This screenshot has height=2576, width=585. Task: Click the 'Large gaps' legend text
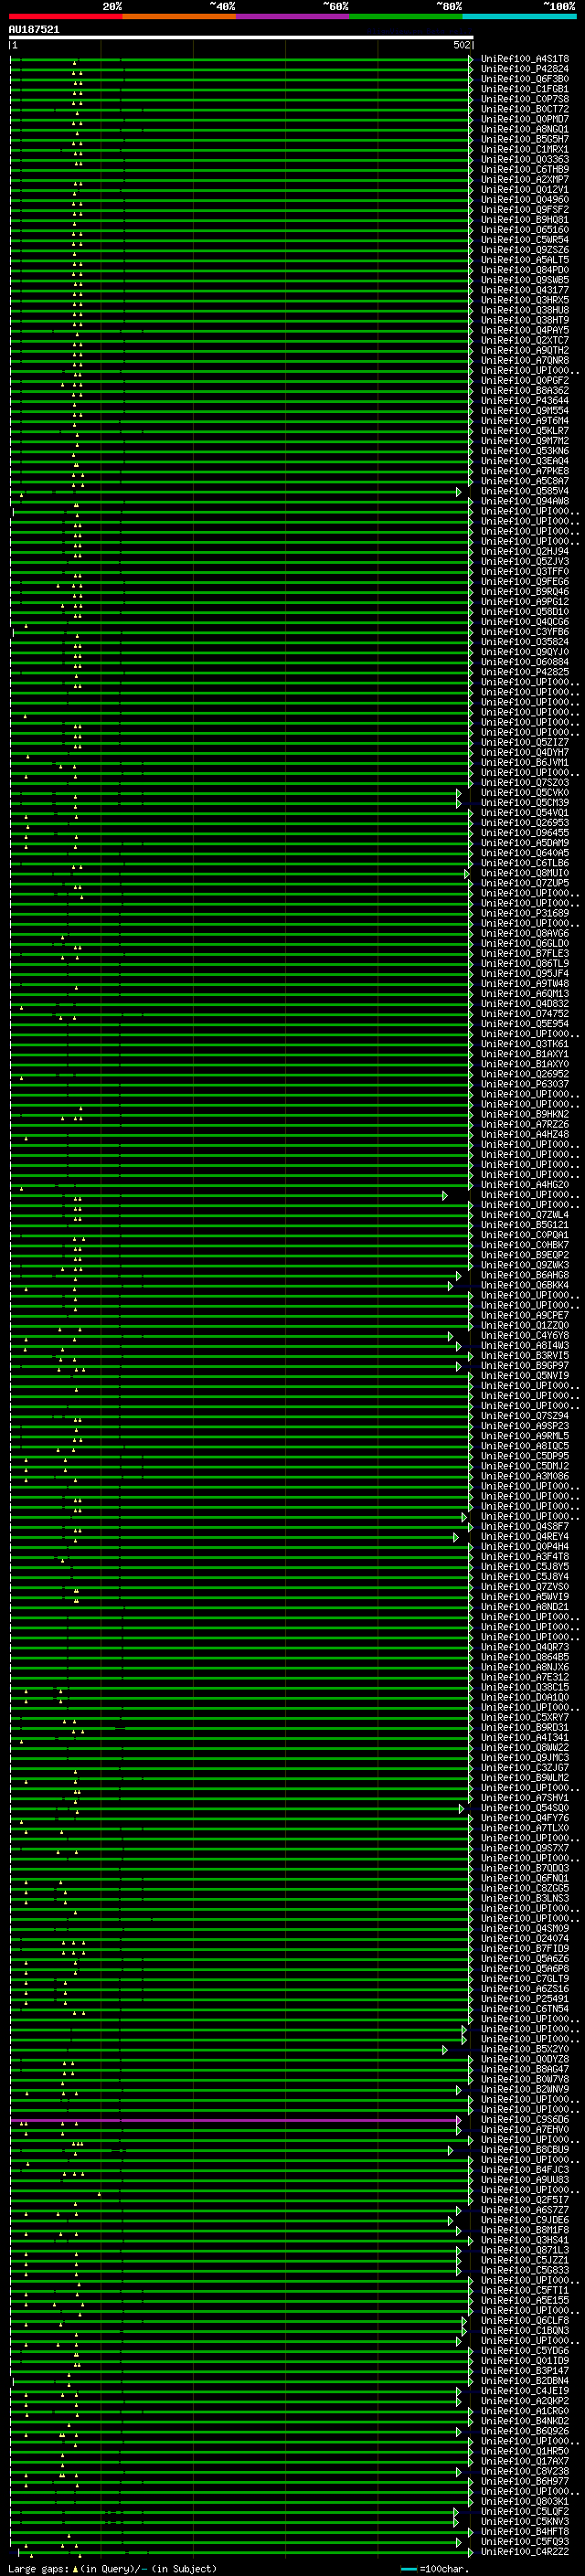(x=38, y=2569)
